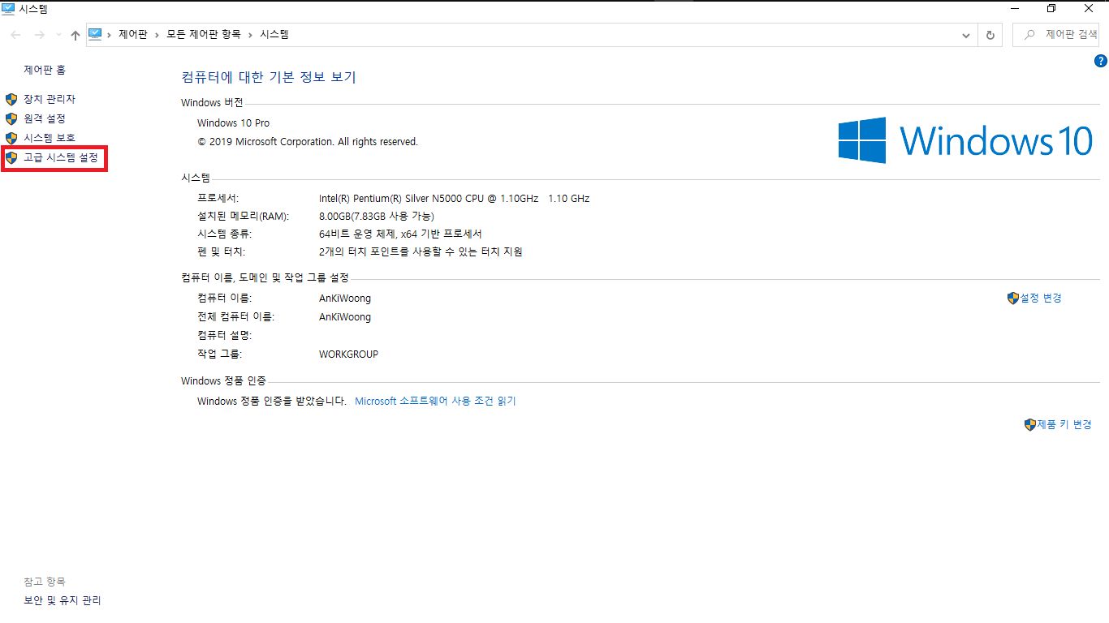Select 시스템 breadcrumb in address bar
The image size is (1109, 623).
(x=274, y=35)
